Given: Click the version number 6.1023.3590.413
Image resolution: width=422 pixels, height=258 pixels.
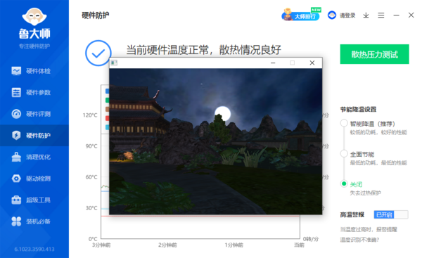Looking at the screenshot, I should (x=34, y=250).
